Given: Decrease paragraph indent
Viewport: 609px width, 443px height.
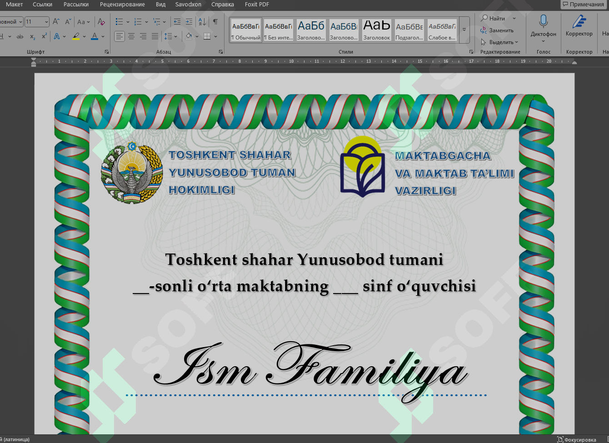Looking at the screenshot, I should coord(177,21).
